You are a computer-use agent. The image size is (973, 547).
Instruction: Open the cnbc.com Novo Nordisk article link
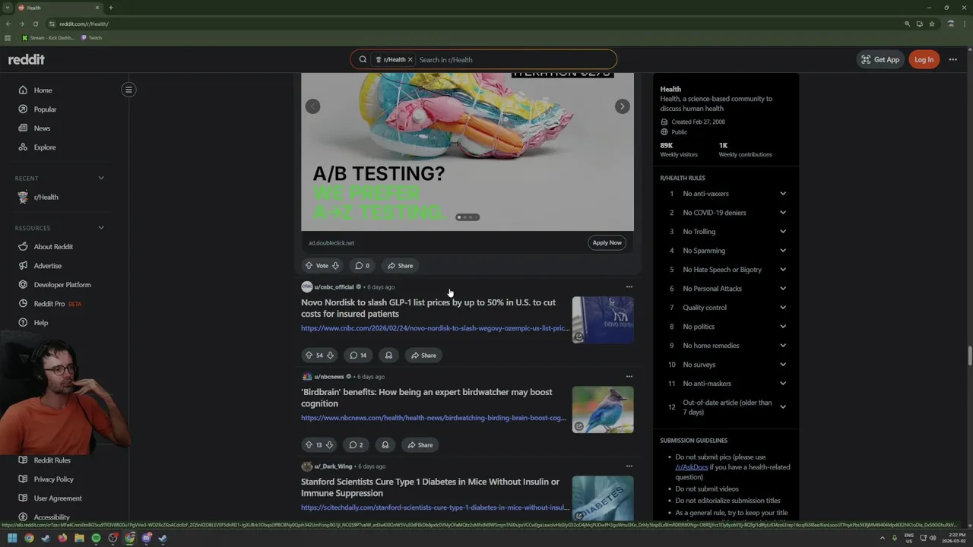[435, 328]
